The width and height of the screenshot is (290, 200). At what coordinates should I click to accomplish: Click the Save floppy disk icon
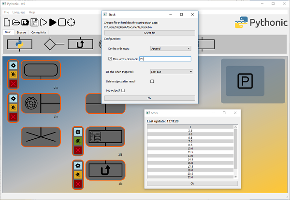click(34, 22)
